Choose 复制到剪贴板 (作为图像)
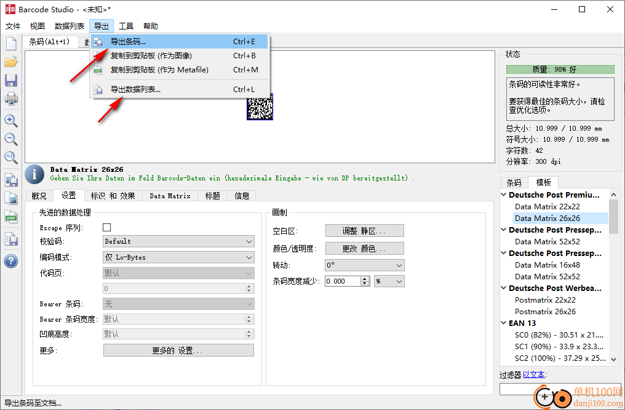 (180, 56)
